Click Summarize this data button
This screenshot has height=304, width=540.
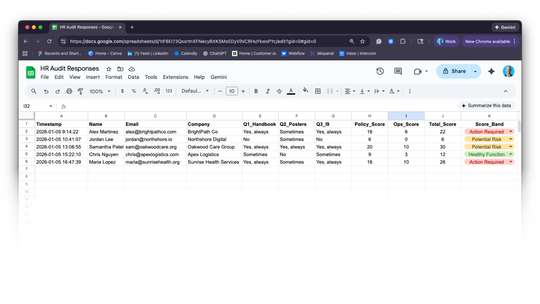click(487, 106)
